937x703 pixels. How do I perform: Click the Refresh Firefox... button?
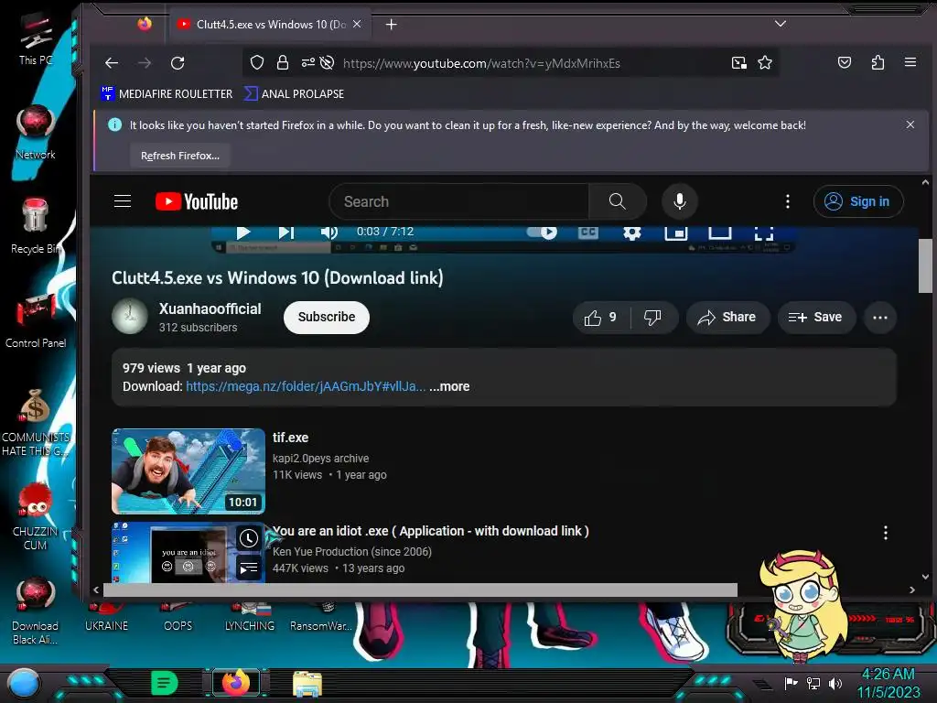click(x=180, y=156)
